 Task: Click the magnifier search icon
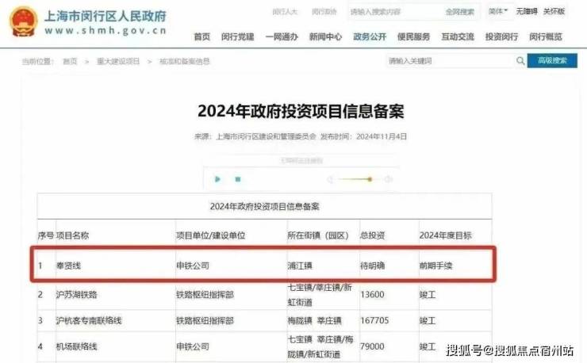coord(520,60)
